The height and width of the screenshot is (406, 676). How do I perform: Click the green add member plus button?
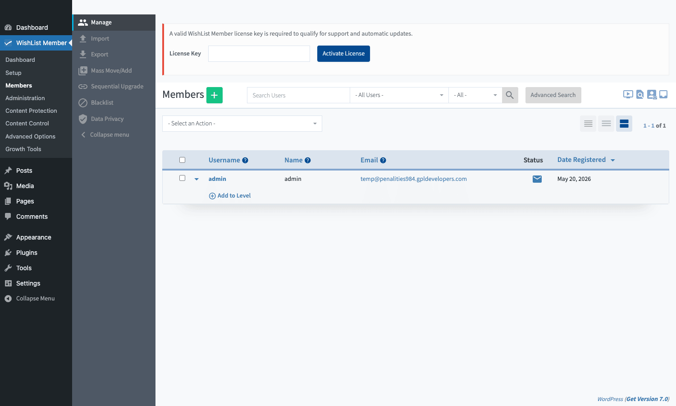215,95
